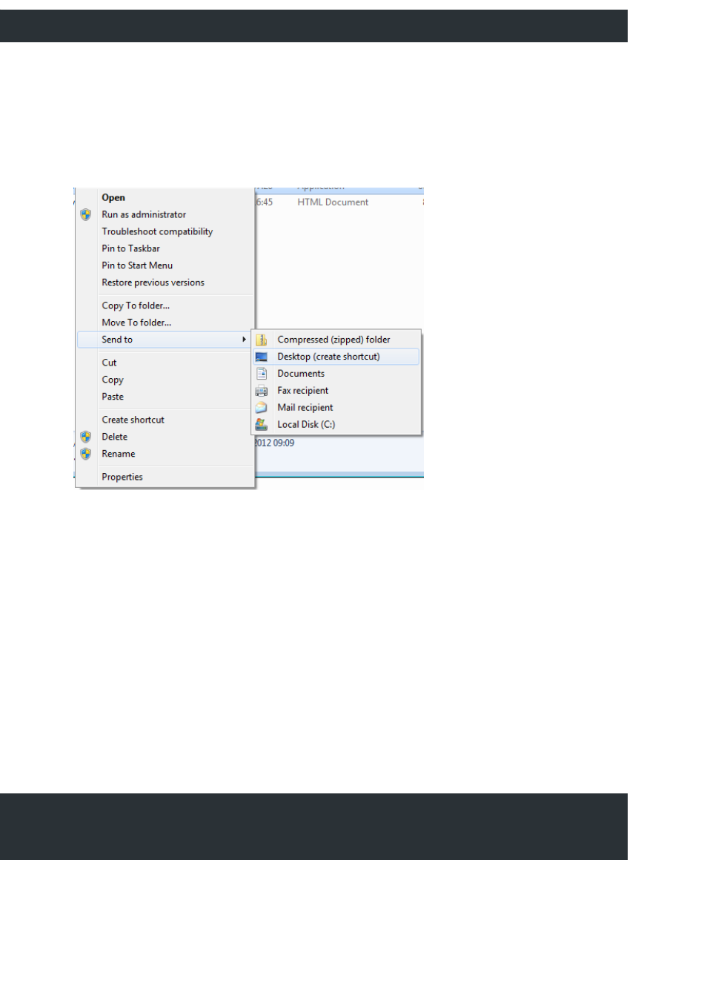Viewport: 707px width, 1001px height.
Task: Send to Local Disk (C:)
Action: (336, 425)
